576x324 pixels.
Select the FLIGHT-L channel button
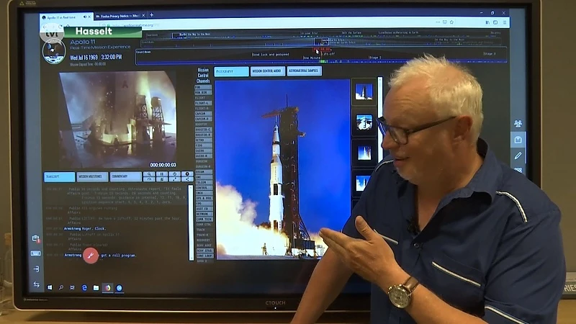(203, 103)
